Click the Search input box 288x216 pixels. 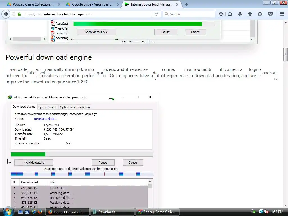pyautogui.click(x=189, y=14)
